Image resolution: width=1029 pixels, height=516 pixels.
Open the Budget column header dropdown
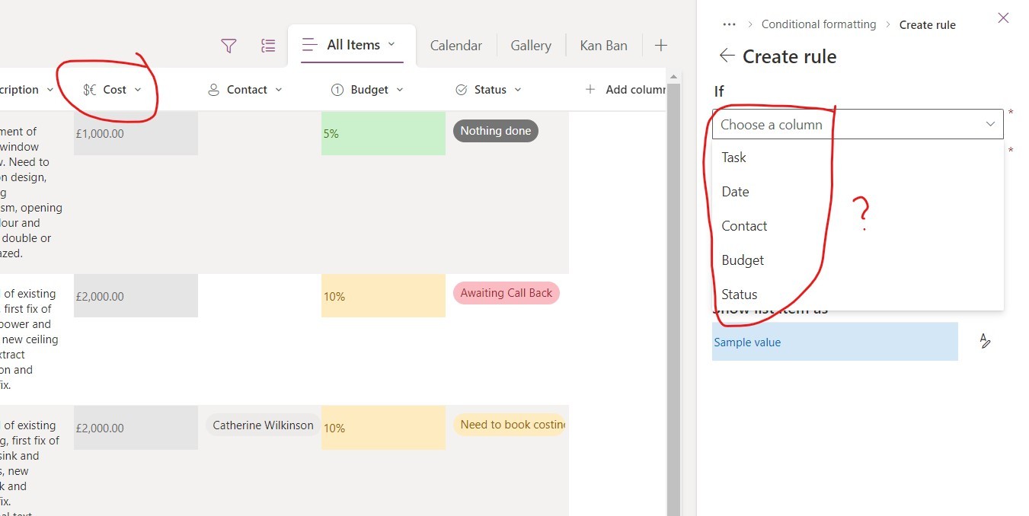(x=400, y=90)
